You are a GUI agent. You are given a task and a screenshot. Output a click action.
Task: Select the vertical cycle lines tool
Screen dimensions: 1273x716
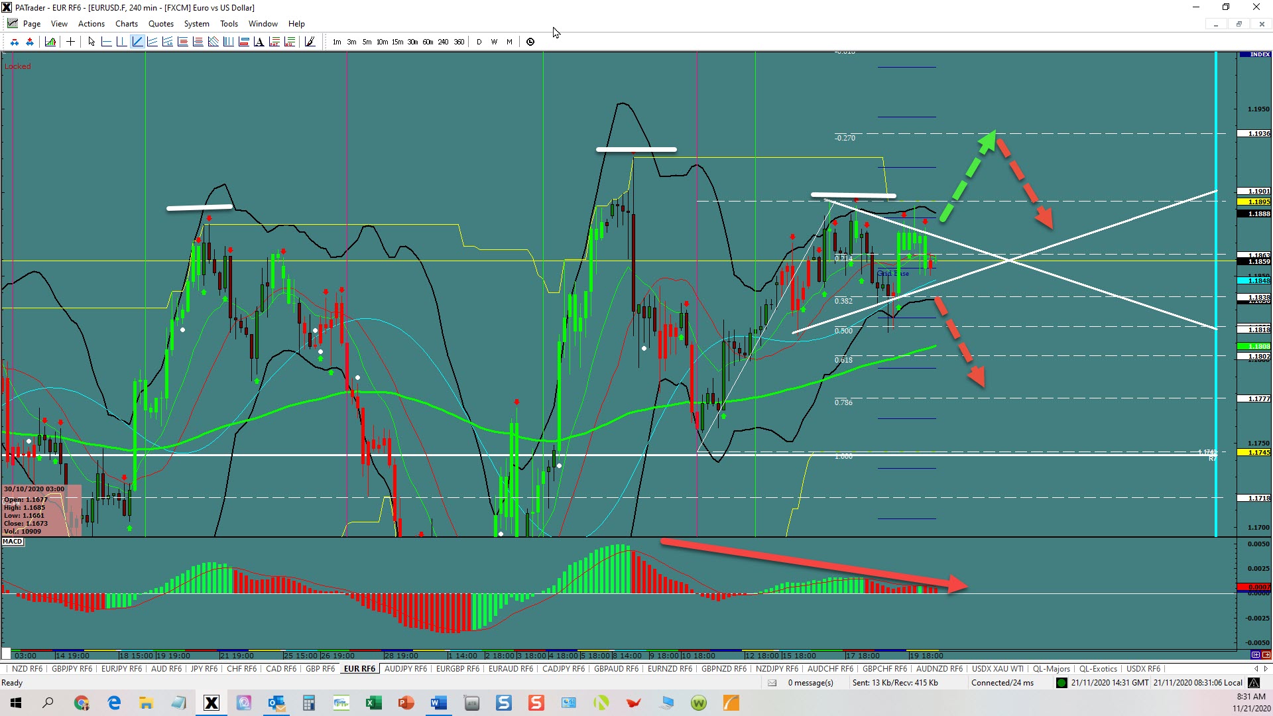pyautogui.click(x=229, y=42)
